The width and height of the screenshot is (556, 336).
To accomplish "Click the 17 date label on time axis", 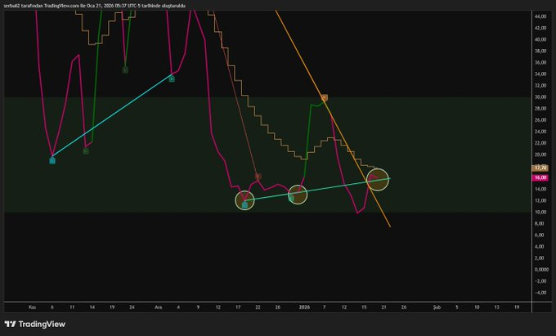I will coord(238,307).
